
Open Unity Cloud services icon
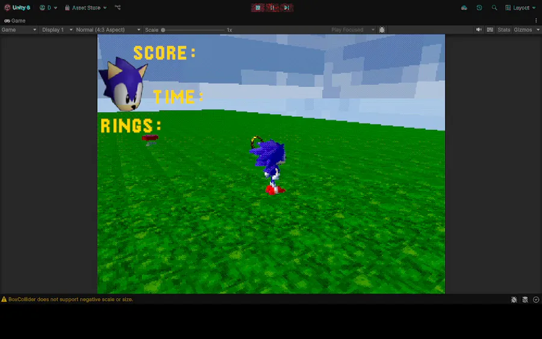click(x=464, y=8)
